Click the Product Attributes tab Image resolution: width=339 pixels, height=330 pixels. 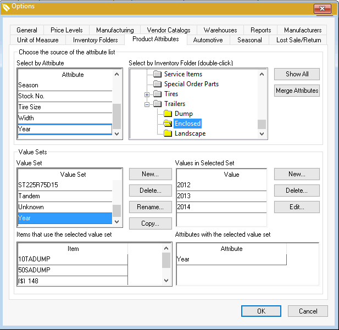pos(155,39)
